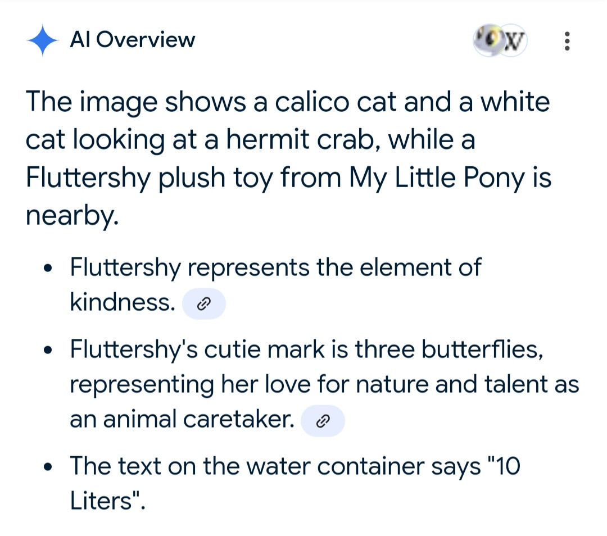The image size is (607, 536).
Task: Click "My Little Pony" in the summary
Action: (436, 177)
